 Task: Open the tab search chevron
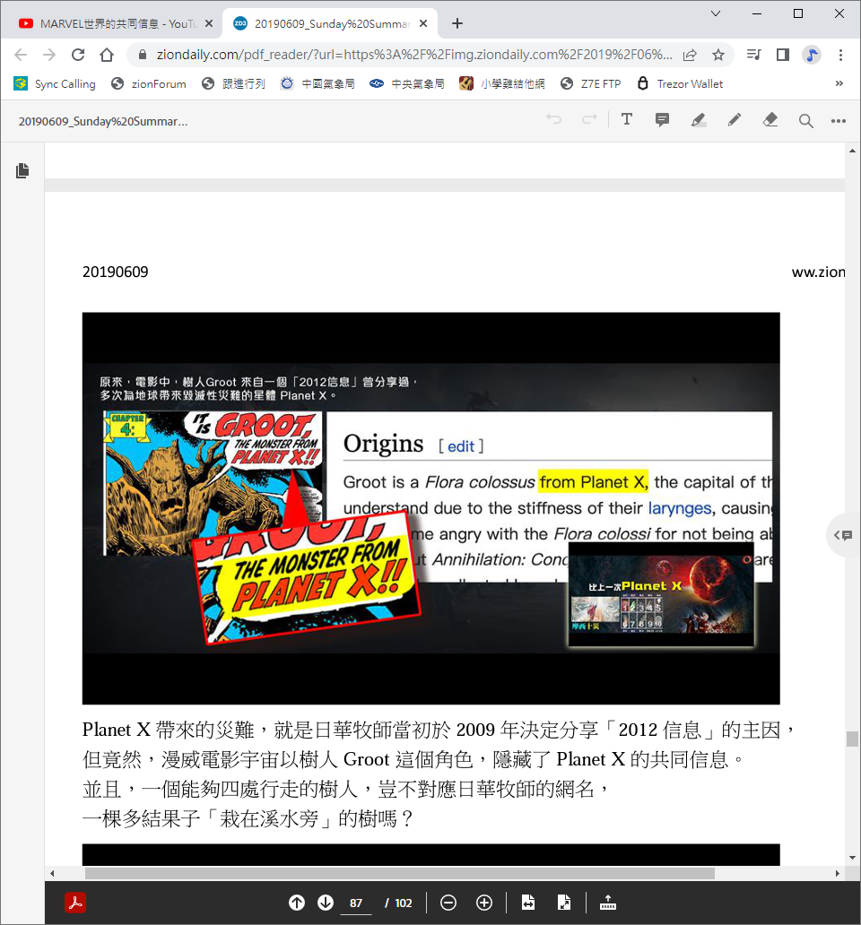715,13
